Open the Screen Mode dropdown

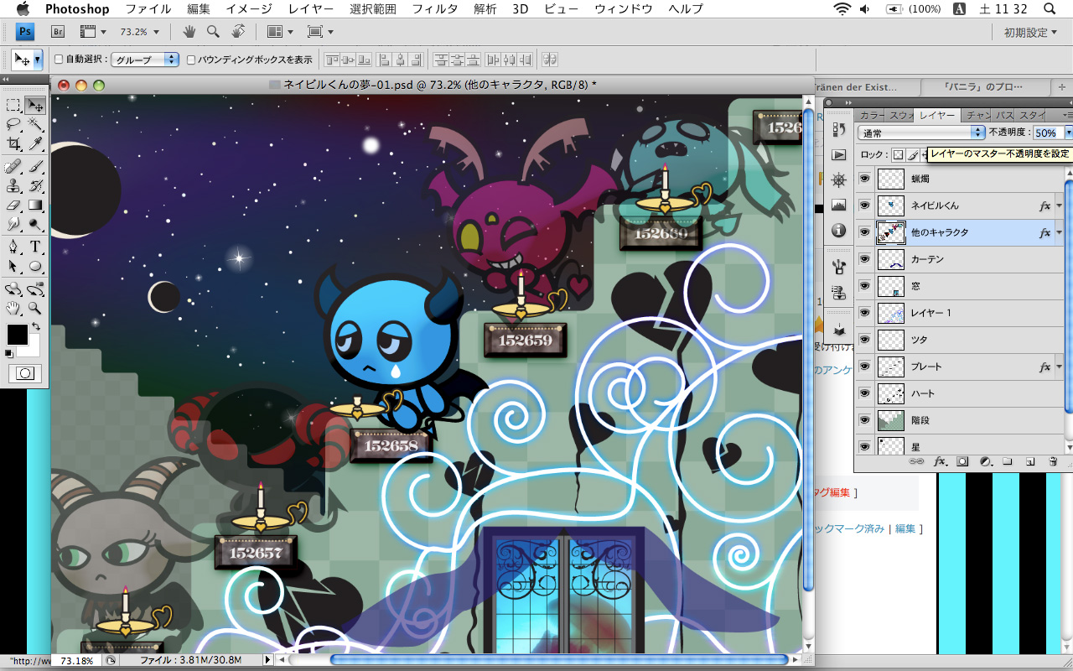[321, 32]
